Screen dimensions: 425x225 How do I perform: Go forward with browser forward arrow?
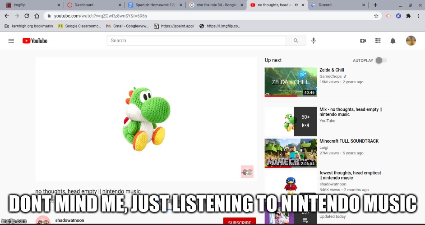click(17, 16)
